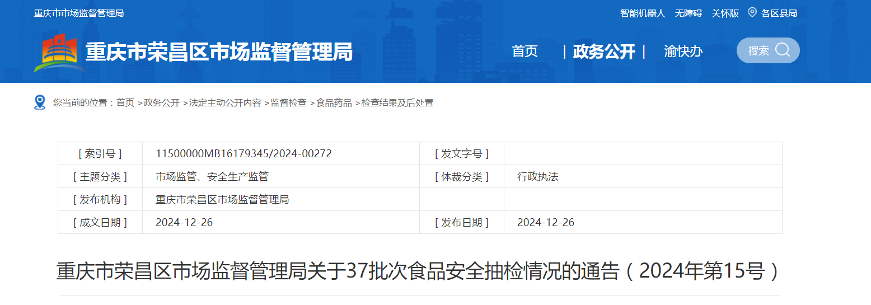Click the article title about 37批次食品安全抽检
This screenshot has height=305, width=871.
click(418, 271)
